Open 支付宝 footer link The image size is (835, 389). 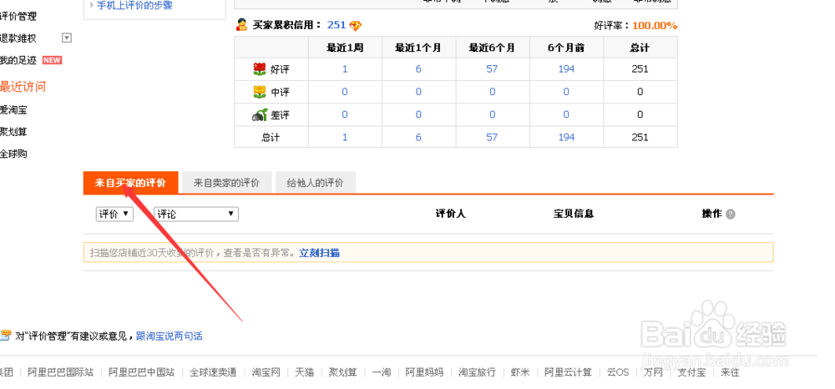tap(691, 372)
